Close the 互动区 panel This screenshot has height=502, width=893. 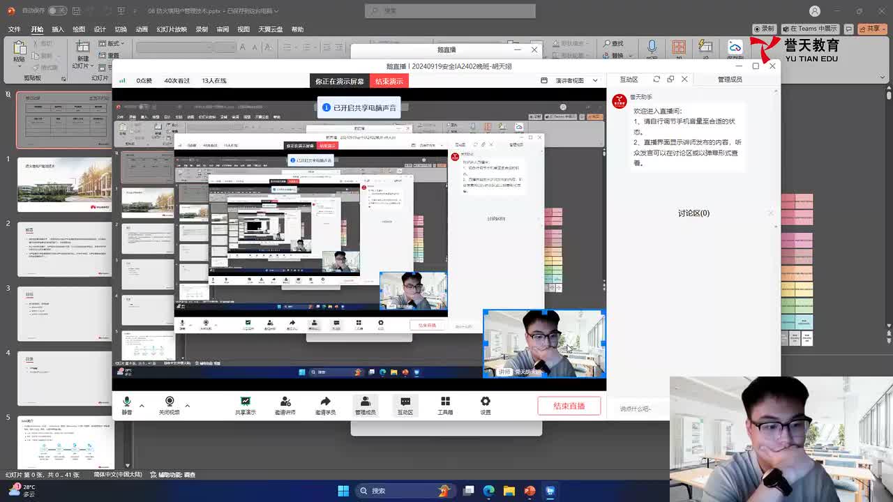pos(684,79)
